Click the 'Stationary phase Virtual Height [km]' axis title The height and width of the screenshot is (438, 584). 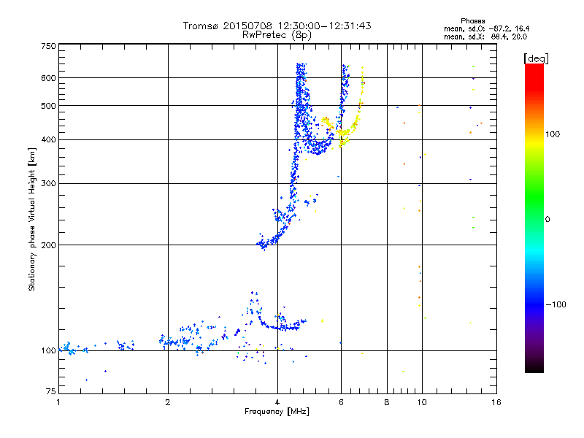pos(32,219)
